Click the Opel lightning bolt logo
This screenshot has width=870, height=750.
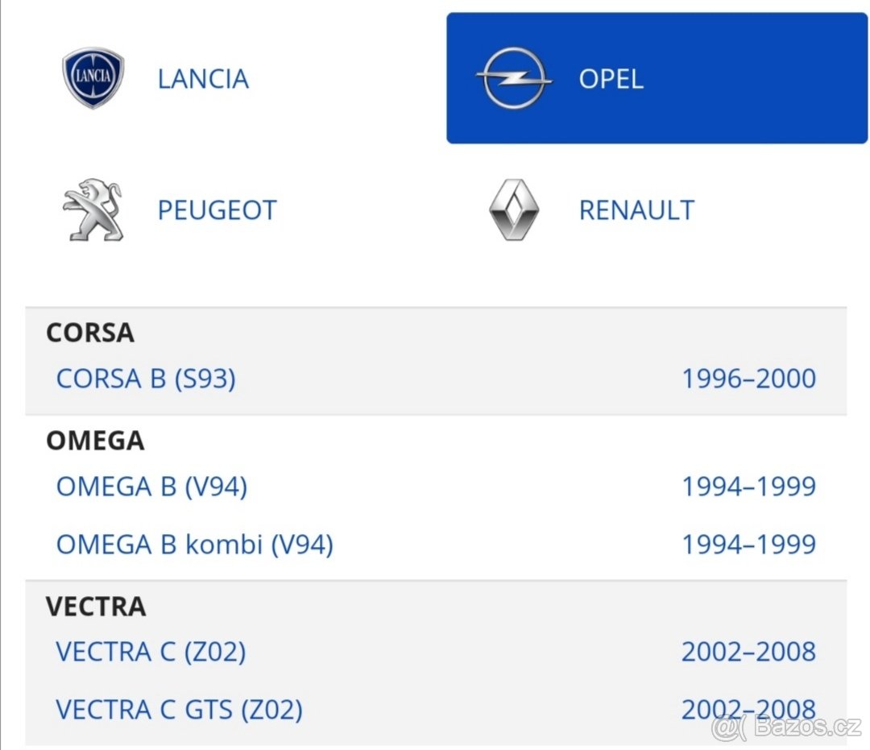coord(513,79)
